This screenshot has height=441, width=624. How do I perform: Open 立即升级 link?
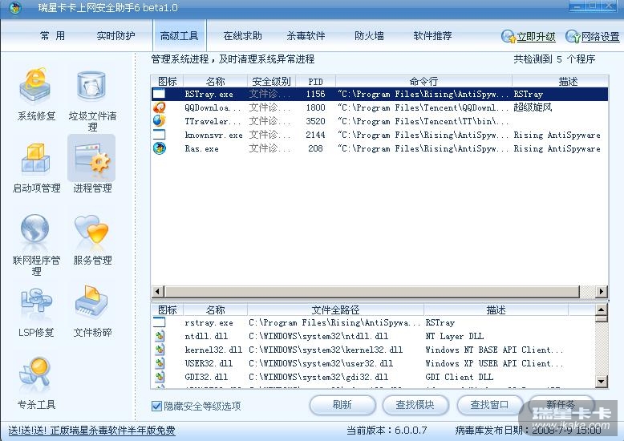point(536,37)
